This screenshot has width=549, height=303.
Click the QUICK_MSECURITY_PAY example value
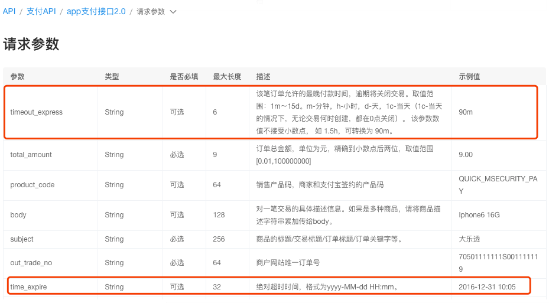(498, 185)
